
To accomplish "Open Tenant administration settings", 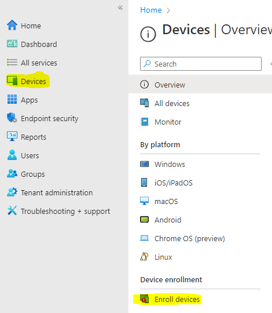I will click(57, 193).
